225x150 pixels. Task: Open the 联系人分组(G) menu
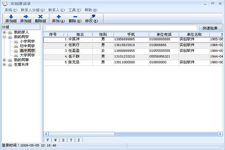coord(33,10)
